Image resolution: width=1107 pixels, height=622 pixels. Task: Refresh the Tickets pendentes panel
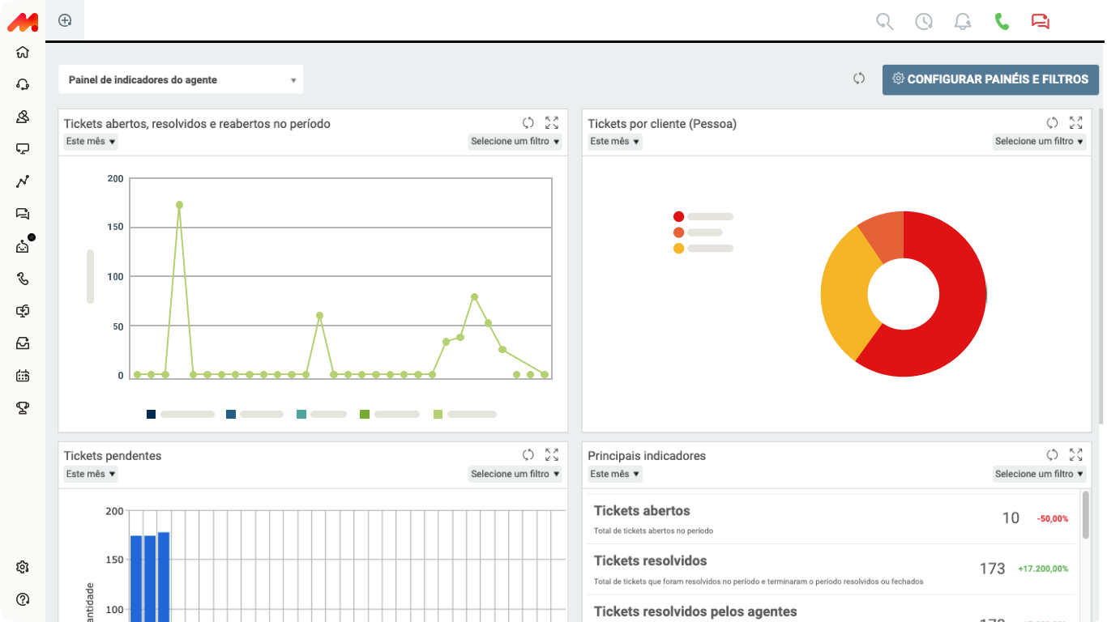tap(528, 455)
